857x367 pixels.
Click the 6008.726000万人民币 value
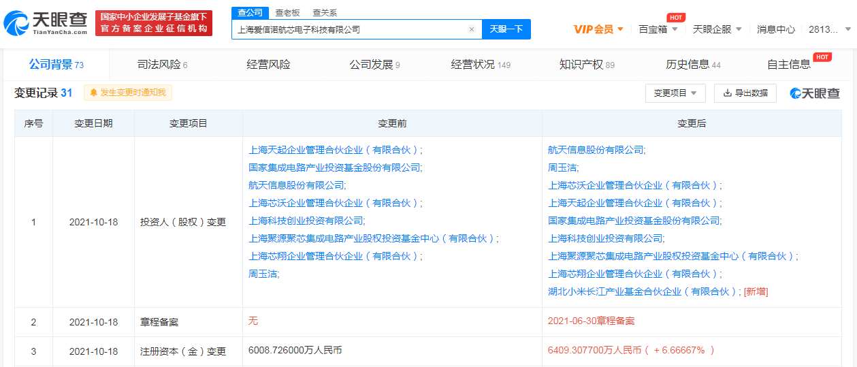[295, 351]
